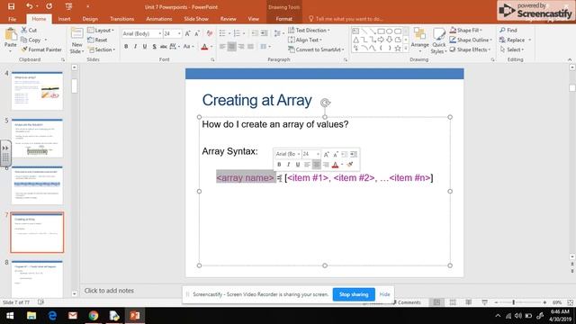Open the Comments pane
Image resolution: width=576 pixels, height=324 pixels.
click(x=406, y=302)
